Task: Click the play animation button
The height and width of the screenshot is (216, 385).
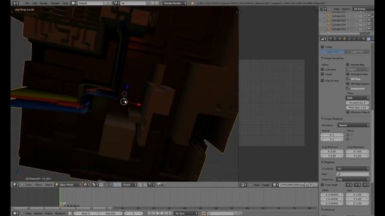Action: click(x=162, y=214)
